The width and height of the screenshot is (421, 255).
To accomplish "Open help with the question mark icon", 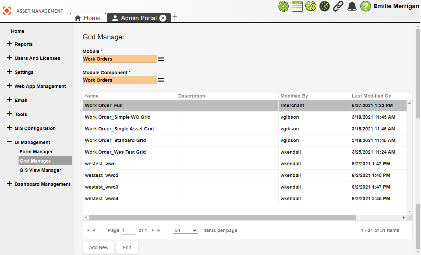I will (x=365, y=6).
